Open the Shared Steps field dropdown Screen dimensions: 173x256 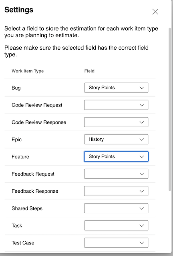coord(116,208)
